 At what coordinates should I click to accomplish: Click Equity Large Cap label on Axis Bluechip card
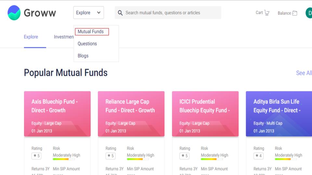(x=46, y=123)
